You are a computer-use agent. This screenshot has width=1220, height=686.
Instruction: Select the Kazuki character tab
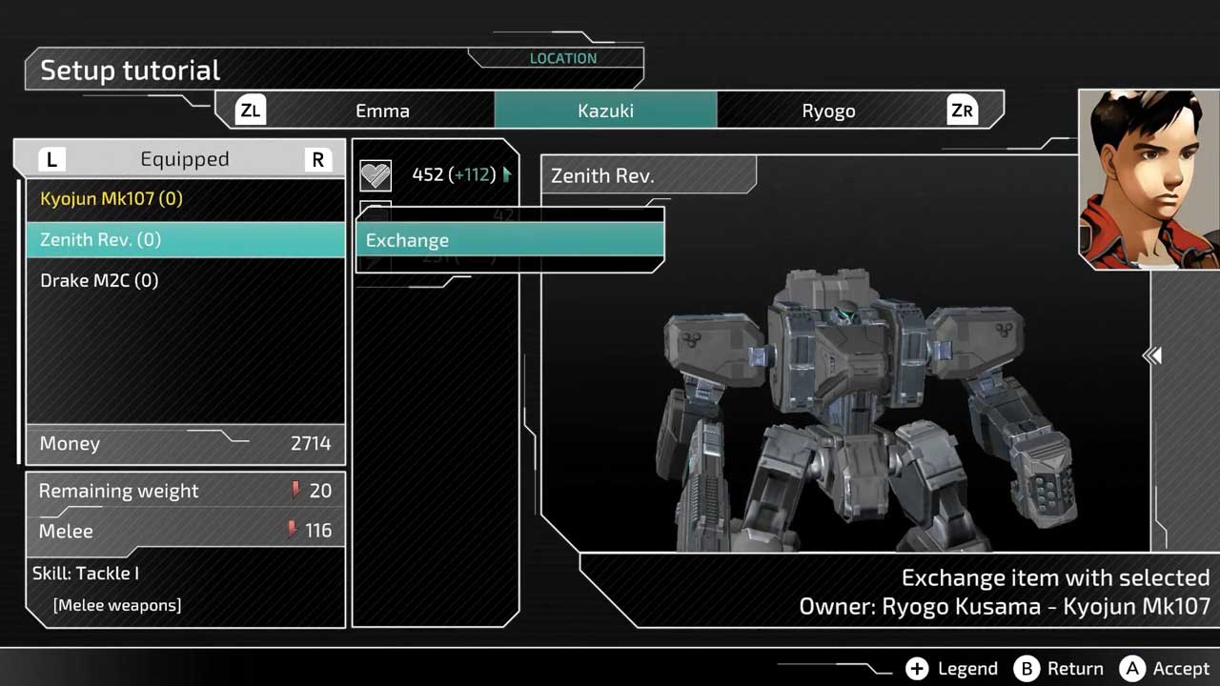click(605, 111)
